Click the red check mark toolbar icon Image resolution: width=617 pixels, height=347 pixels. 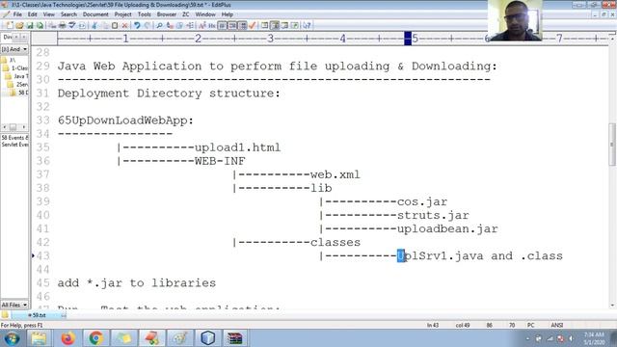pos(253,26)
